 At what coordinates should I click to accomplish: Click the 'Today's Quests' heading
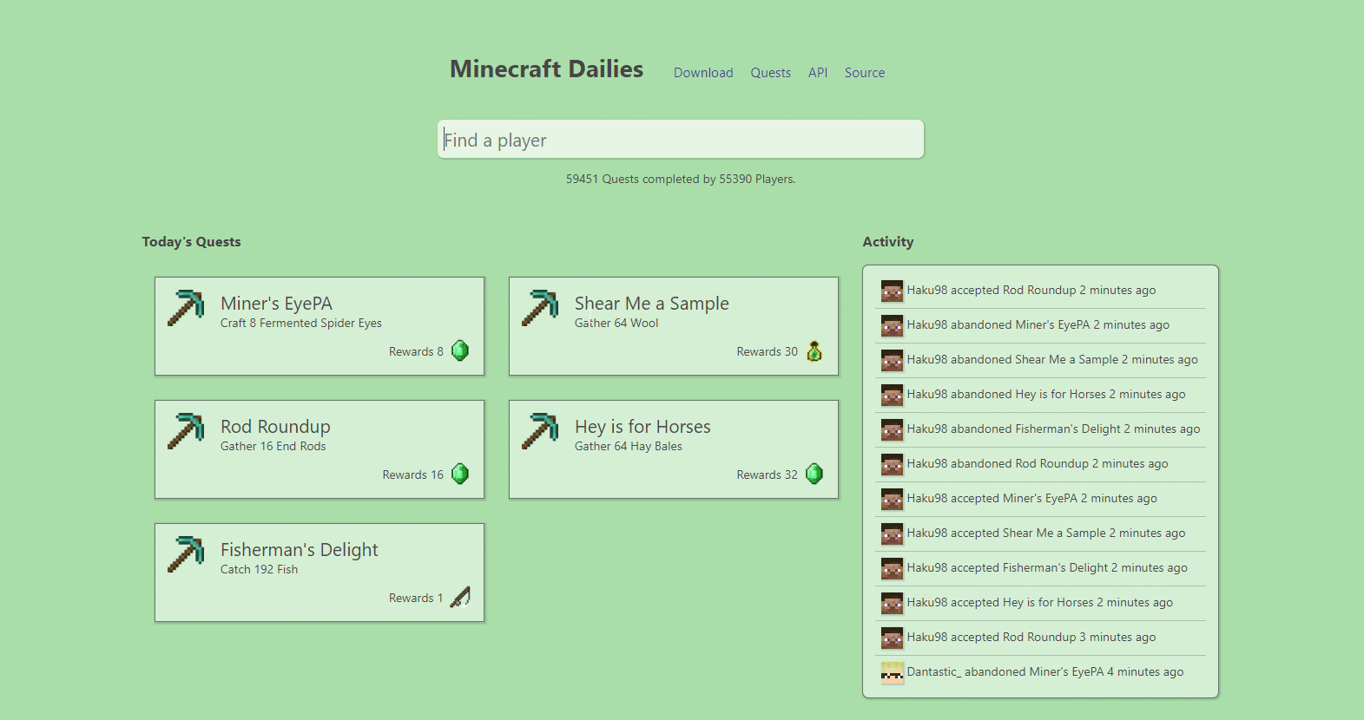tap(192, 242)
